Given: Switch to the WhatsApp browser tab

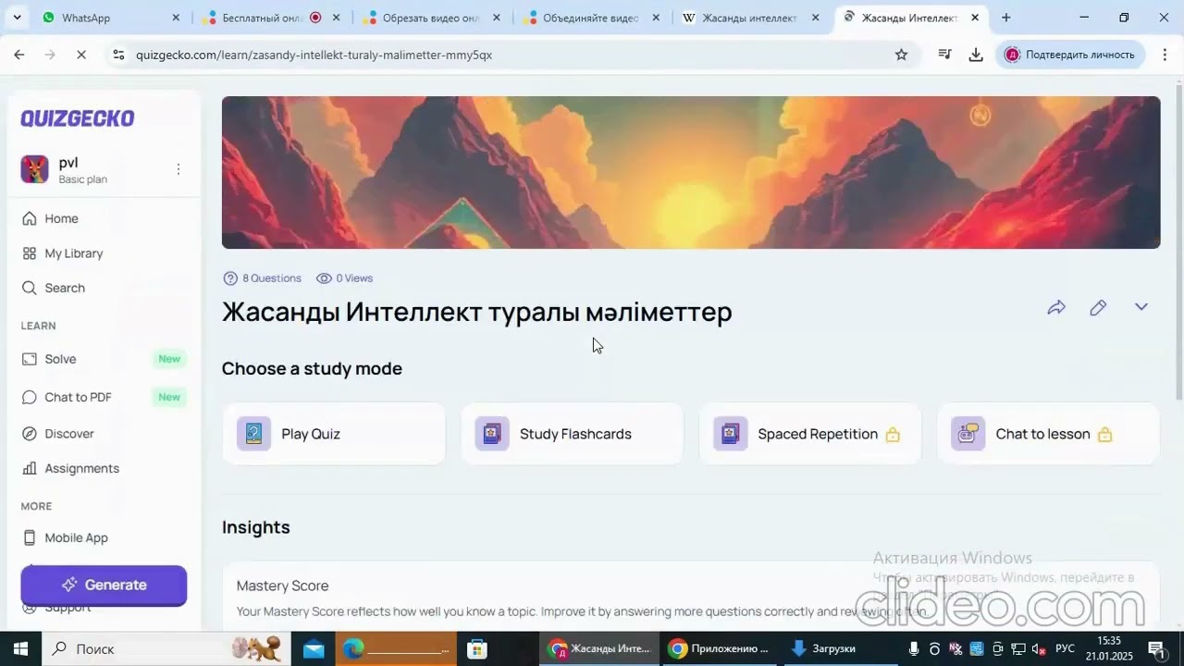Looking at the screenshot, I should (111, 18).
